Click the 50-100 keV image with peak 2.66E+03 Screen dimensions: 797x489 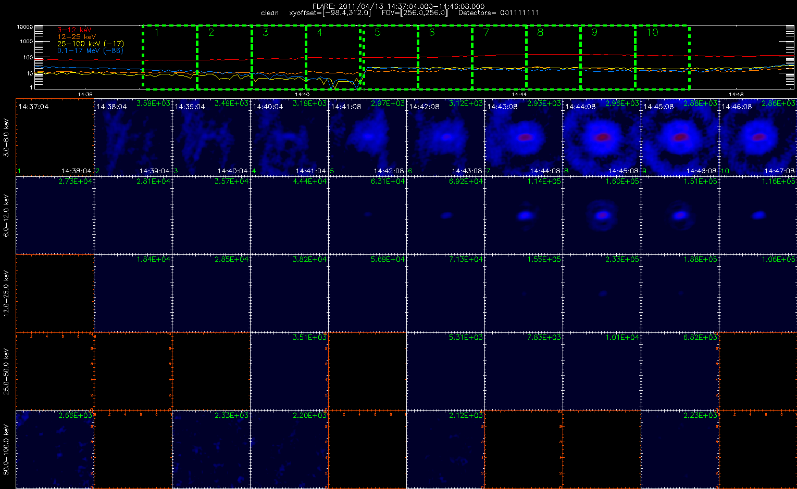tap(55, 449)
